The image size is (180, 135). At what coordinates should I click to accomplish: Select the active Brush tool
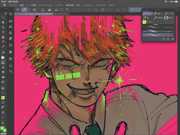(x=3, y=62)
